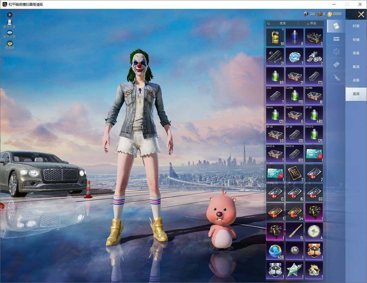Select the ticket sub-category icon

[336, 64]
